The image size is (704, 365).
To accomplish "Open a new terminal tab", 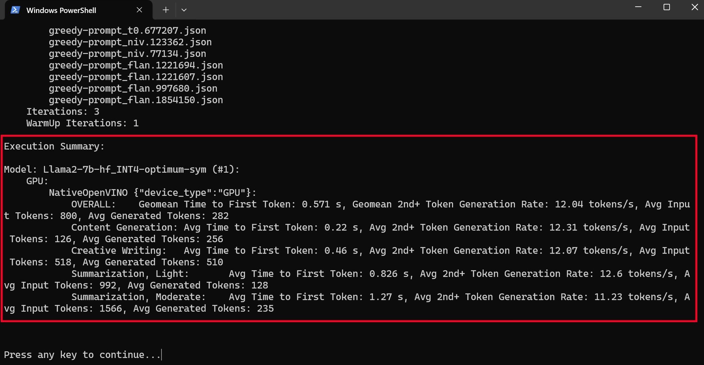I will click(166, 10).
